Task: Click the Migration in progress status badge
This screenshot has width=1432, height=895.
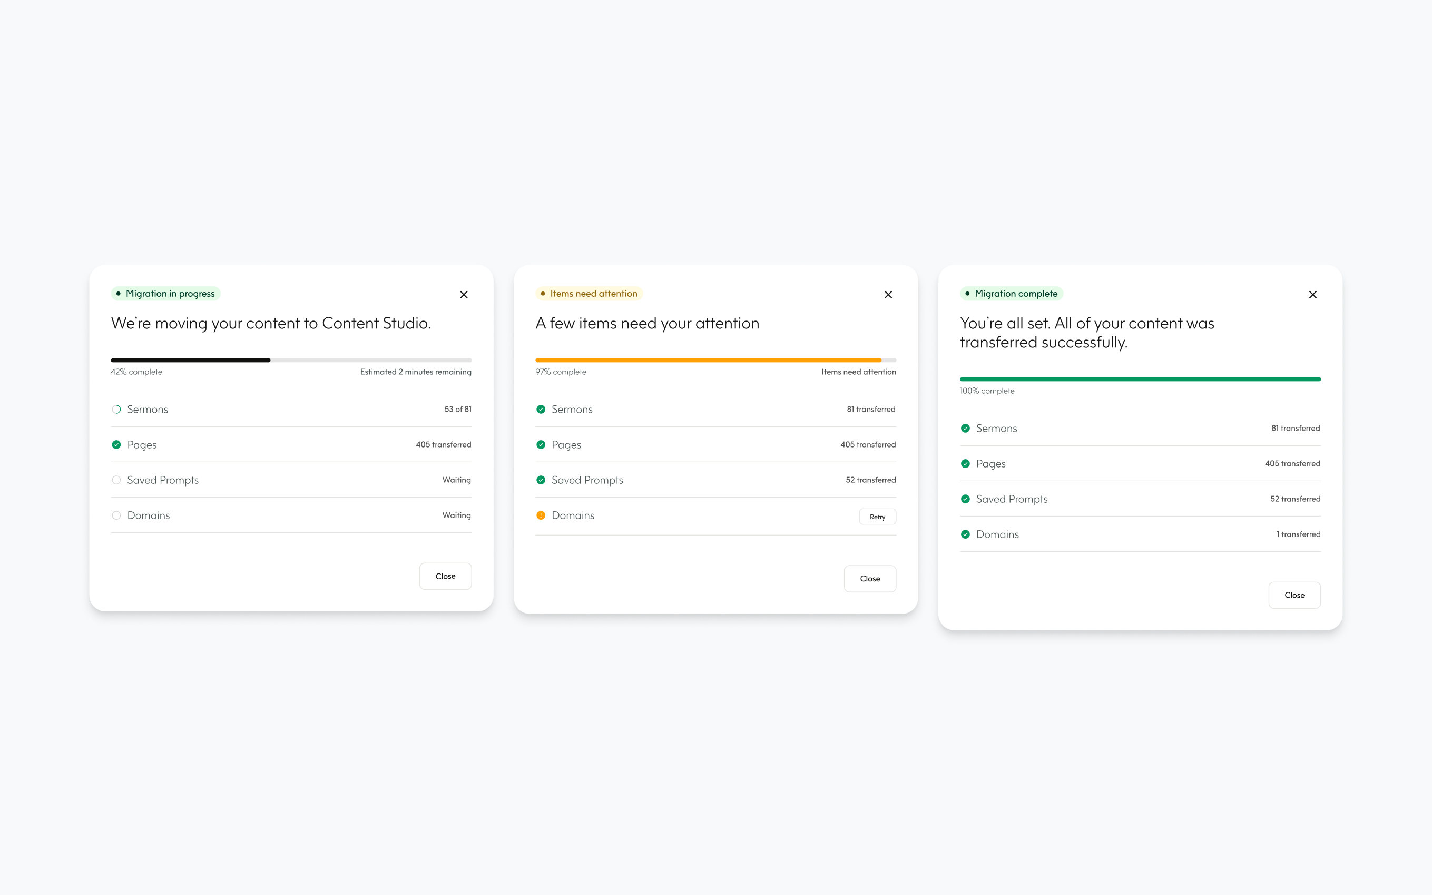Action: click(x=165, y=294)
